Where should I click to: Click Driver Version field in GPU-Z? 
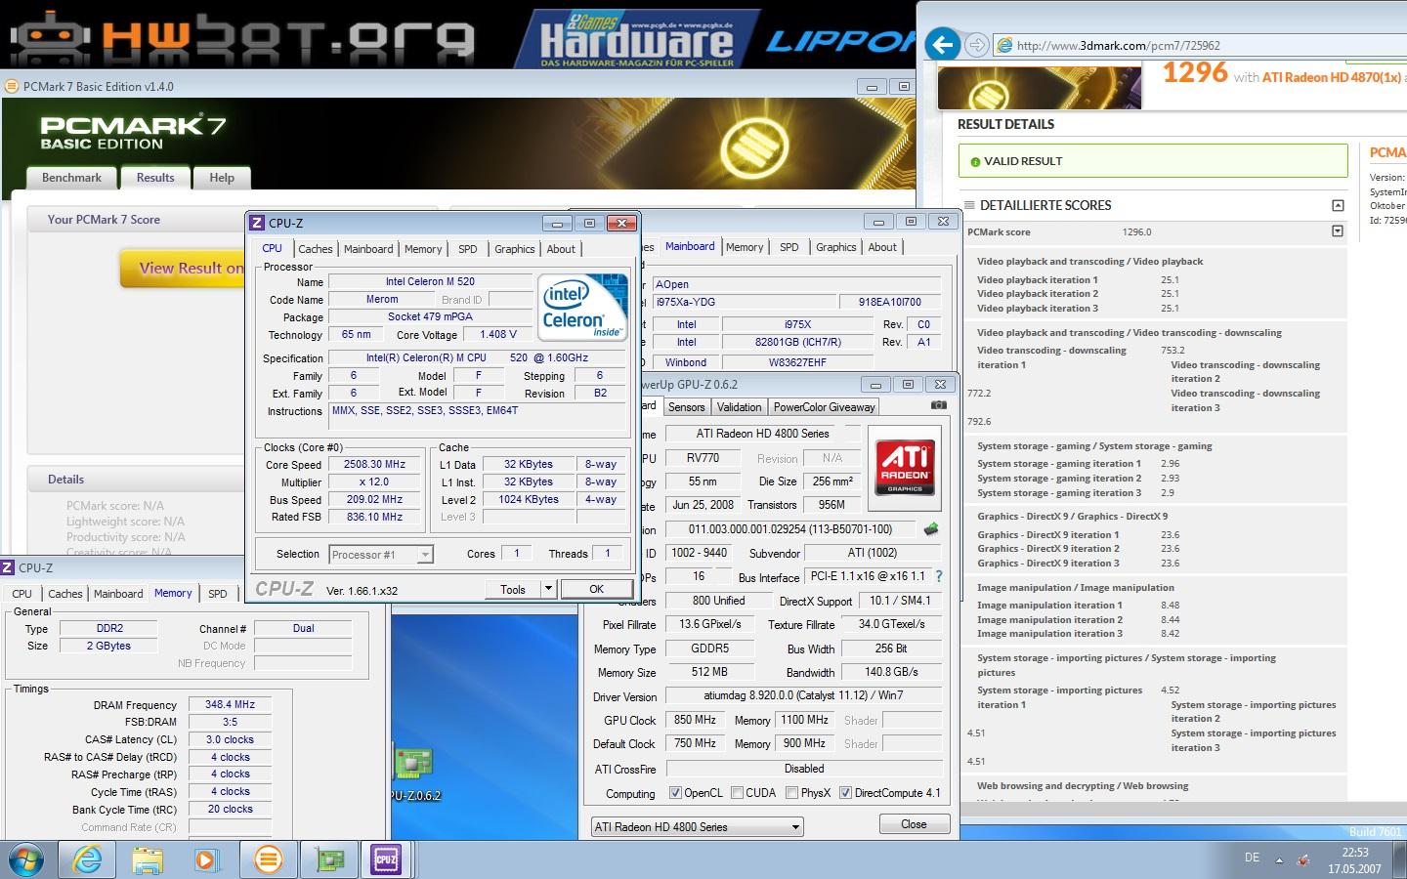pyautogui.click(x=803, y=696)
